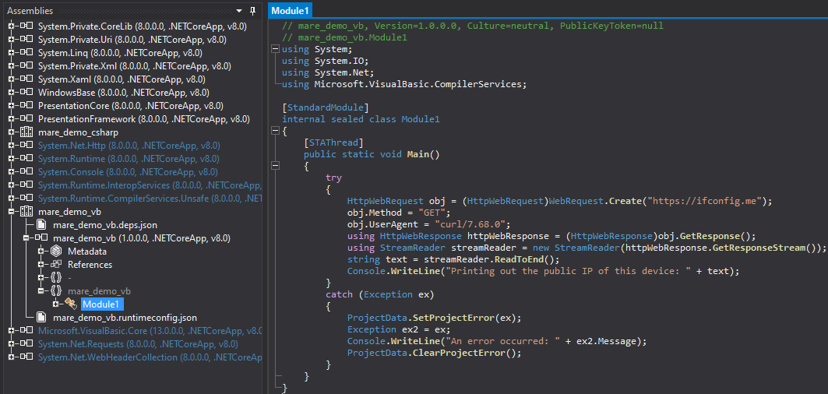Expand the System.Private.CoreLib assembly node
Viewport: 828px width, 394px height.
click(11, 26)
